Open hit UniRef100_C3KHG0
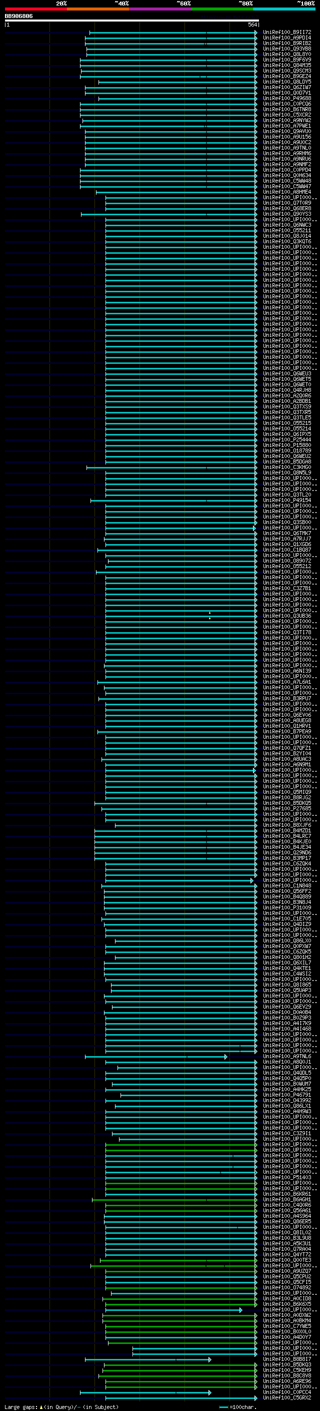Image resolution: width=320 pixels, height=1411 pixels. pos(286,467)
